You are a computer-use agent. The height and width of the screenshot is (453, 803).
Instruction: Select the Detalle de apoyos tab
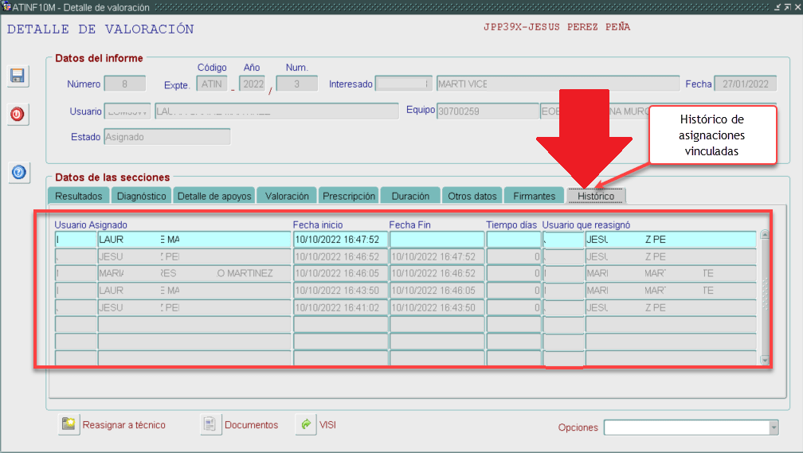tap(214, 196)
